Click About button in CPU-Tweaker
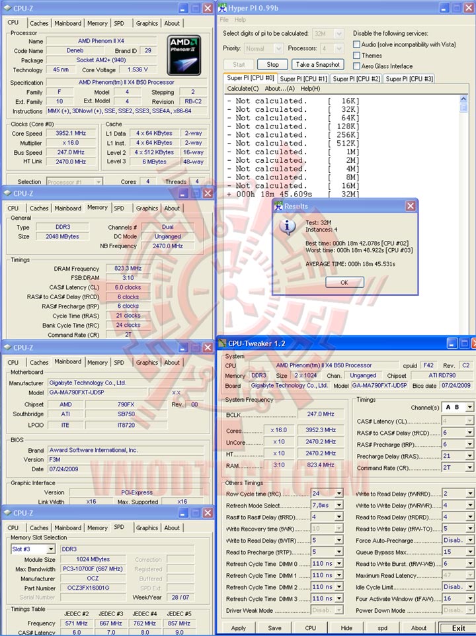 (418, 627)
